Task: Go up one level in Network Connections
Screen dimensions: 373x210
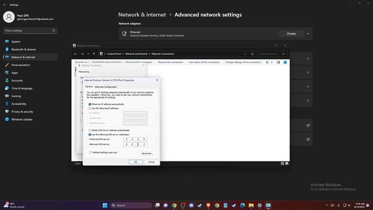Action: coord(94,54)
